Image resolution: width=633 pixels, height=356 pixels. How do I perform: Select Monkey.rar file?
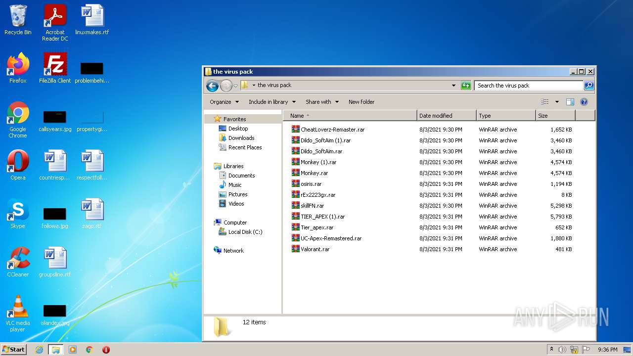tap(314, 173)
